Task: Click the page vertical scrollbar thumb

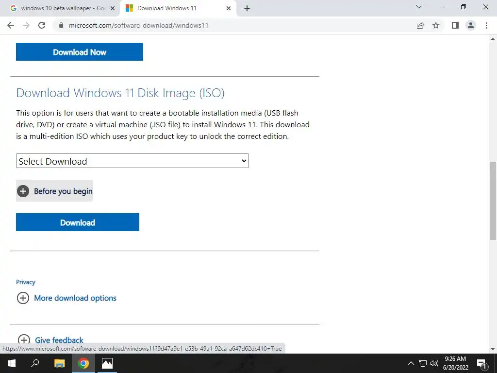Action: pyautogui.click(x=493, y=201)
